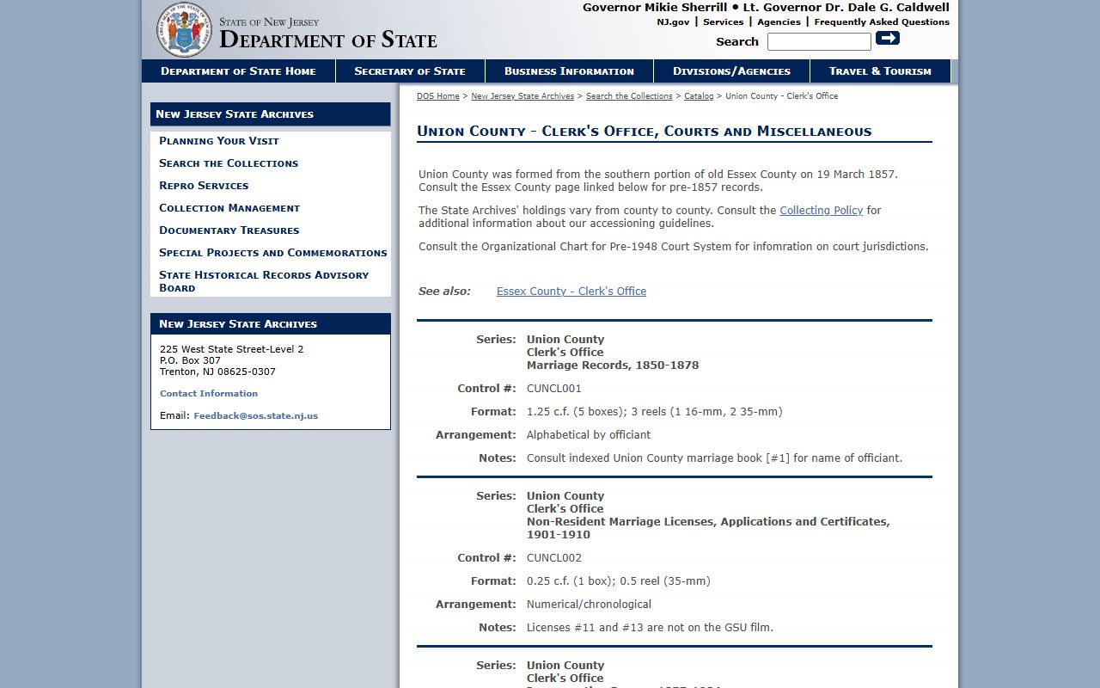Image resolution: width=1100 pixels, height=688 pixels.
Task: Click Marriage Records, 1850-1878 series title
Action: coord(613,365)
